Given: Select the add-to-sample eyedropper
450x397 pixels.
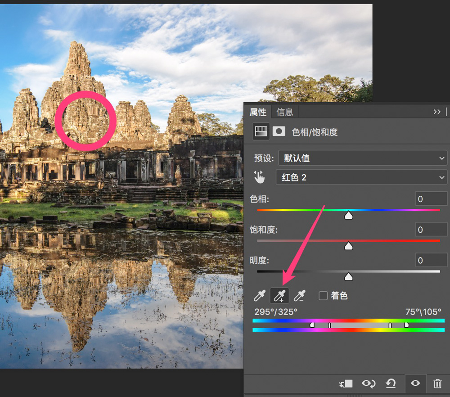Looking at the screenshot, I should (x=279, y=296).
